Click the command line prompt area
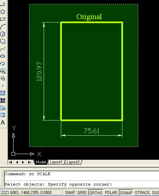Screen dimensions: 159x196 [82, 184]
